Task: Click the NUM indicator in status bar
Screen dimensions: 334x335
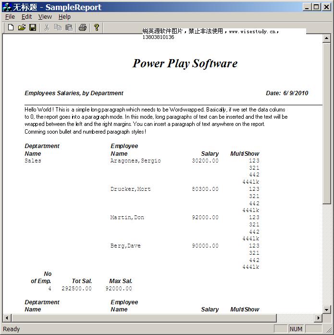Action: 296,329
